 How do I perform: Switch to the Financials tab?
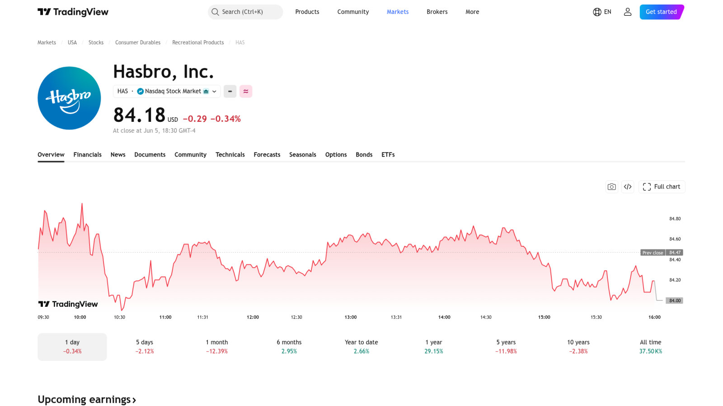tap(88, 155)
